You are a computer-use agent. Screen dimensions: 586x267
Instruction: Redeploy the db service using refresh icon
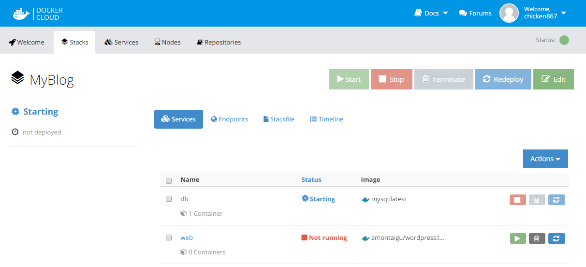coord(557,199)
